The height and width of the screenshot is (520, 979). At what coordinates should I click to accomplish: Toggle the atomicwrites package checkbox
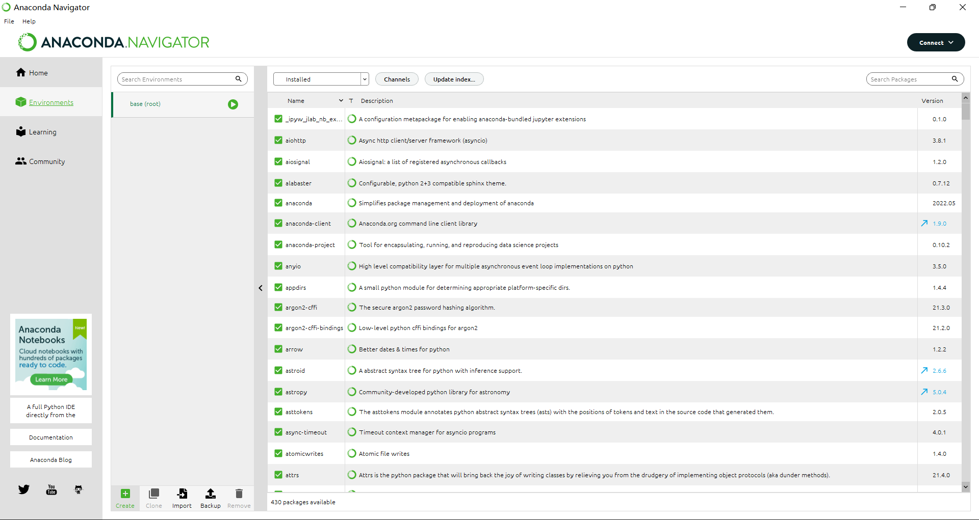pyautogui.click(x=278, y=453)
